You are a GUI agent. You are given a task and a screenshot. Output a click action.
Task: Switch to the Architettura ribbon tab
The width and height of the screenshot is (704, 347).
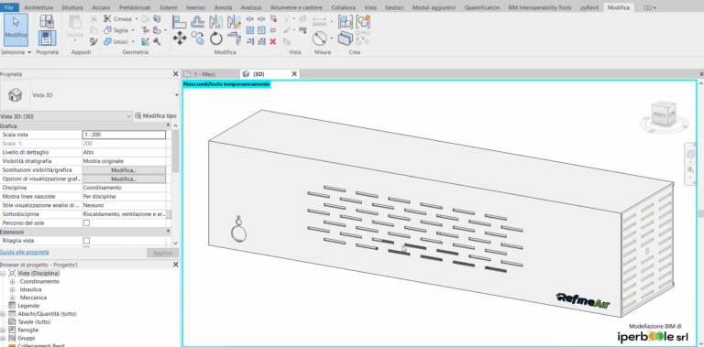(38, 7)
